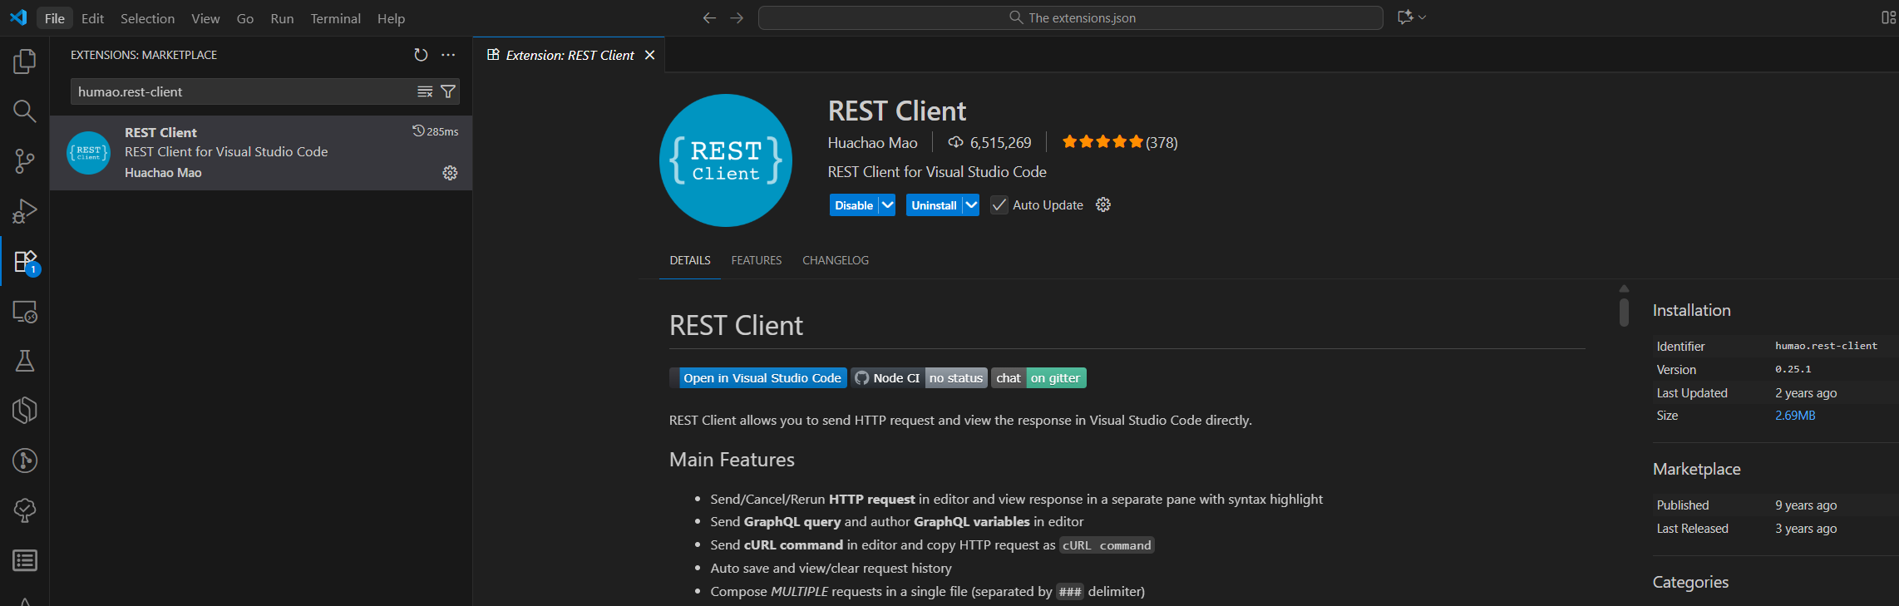Click the 285ms activation time label

coord(436,131)
